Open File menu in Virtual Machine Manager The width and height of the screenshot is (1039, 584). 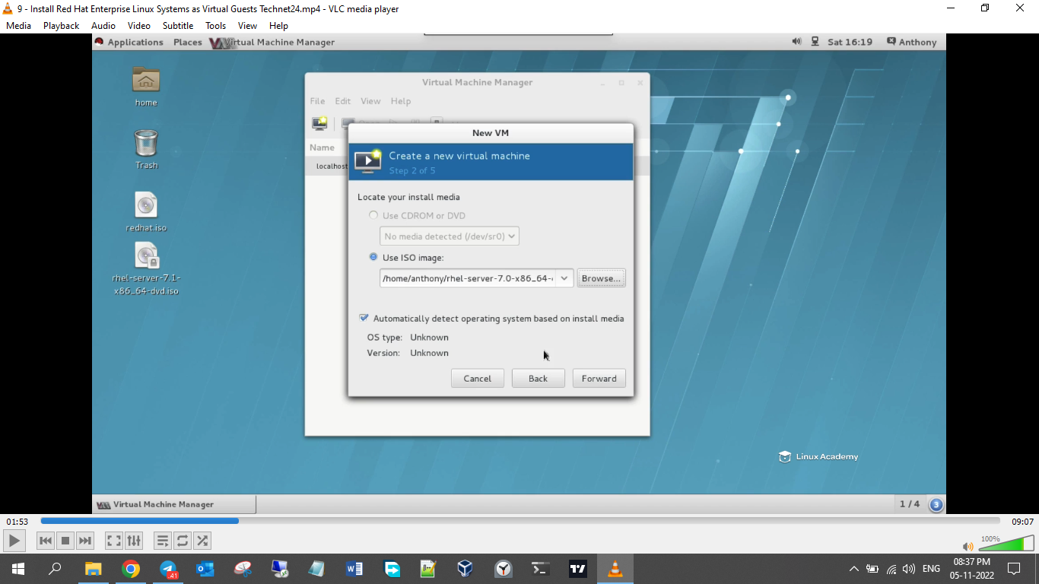tap(317, 101)
